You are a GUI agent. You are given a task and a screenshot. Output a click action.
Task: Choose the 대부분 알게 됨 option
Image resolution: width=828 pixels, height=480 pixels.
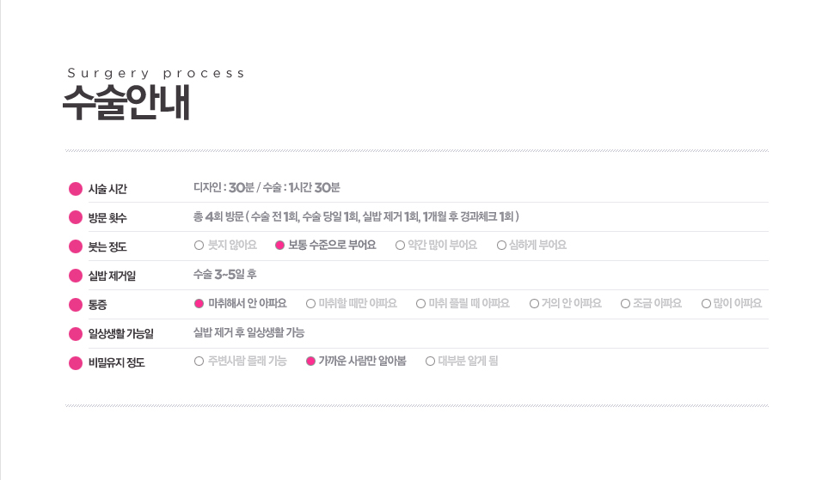tap(430, 362)
